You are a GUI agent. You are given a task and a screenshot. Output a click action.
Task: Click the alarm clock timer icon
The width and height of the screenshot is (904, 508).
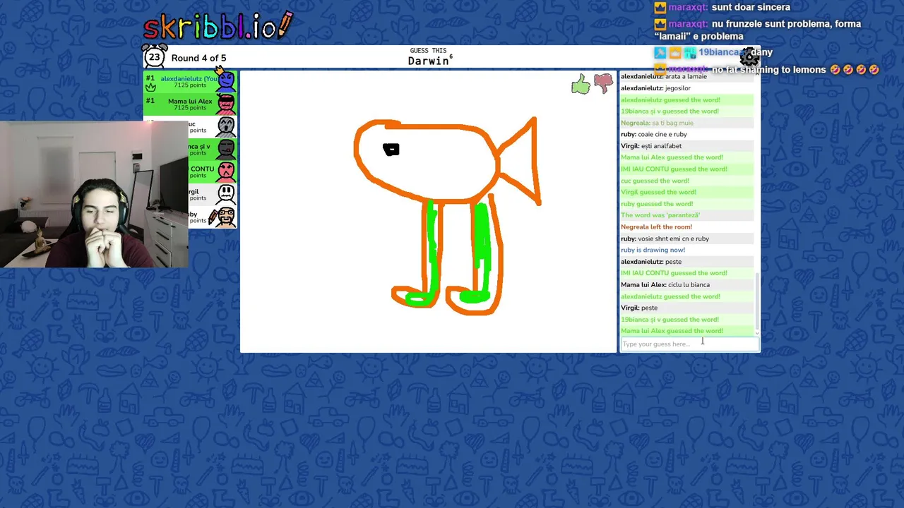coord(154,56)
